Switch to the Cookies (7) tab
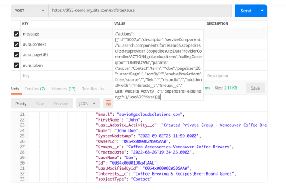286x190 pixels. tap(34, 89)
